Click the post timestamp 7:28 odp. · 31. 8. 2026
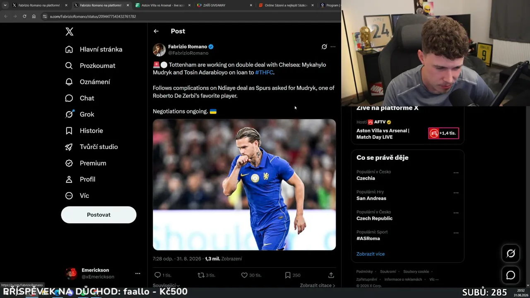 point(177,259)
